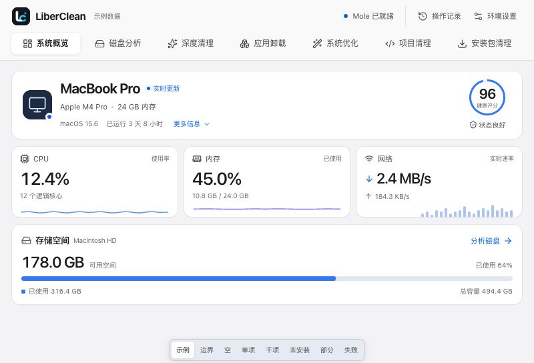The image size is (534, 363).
Task: Click the operation history clock icon
Action: pyautogui.click(x=423, y=16)
